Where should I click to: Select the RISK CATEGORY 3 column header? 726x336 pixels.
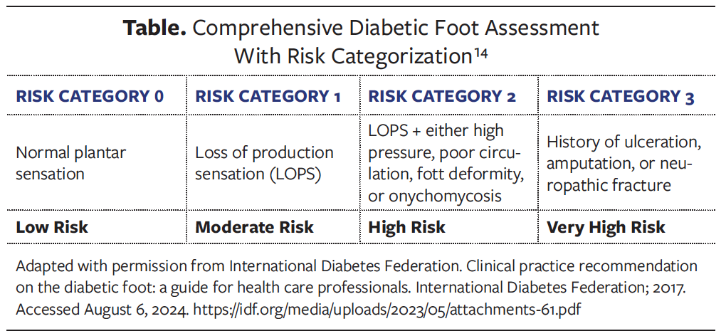pos(621,96)
